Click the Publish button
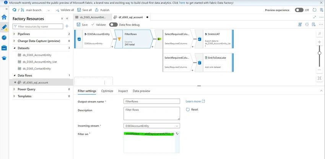 (102, 10)
